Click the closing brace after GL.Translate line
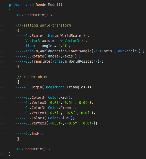 tap(18, 66)
